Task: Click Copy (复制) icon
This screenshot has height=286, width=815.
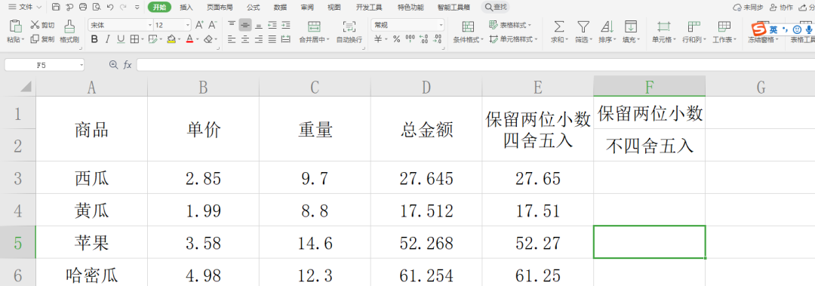Action: (x=35, y=39)
